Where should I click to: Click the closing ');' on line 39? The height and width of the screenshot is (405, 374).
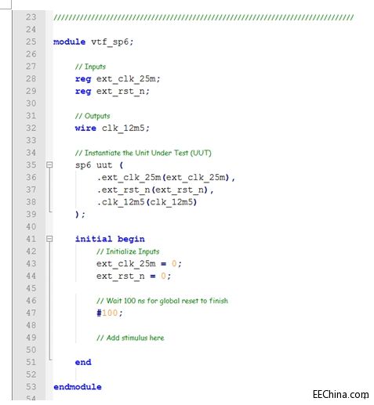coord(80,215)
